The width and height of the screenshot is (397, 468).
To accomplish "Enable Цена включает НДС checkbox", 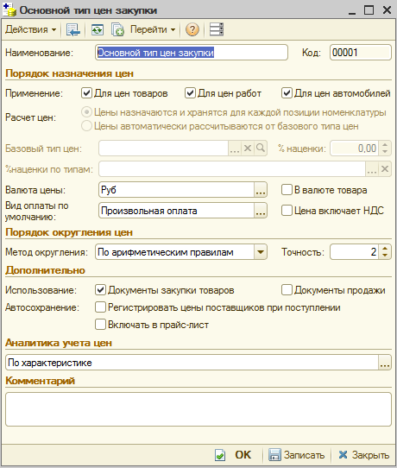I will (287, 211).
